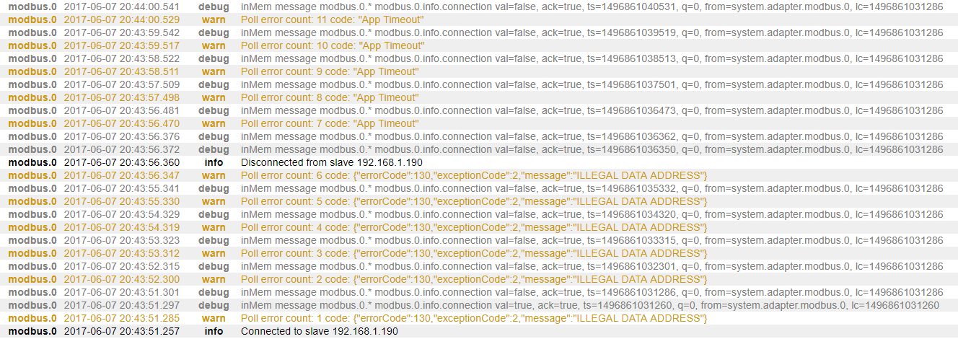Click 'debug' level in the 20:43:57.509 row

tap(214, 84)
